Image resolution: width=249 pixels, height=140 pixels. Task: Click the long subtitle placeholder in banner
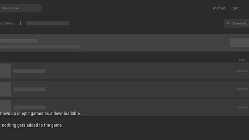pyautogui.click(x=40, y=47)
